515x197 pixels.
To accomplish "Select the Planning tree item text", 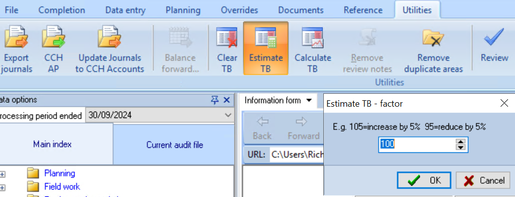I will 60,173.
